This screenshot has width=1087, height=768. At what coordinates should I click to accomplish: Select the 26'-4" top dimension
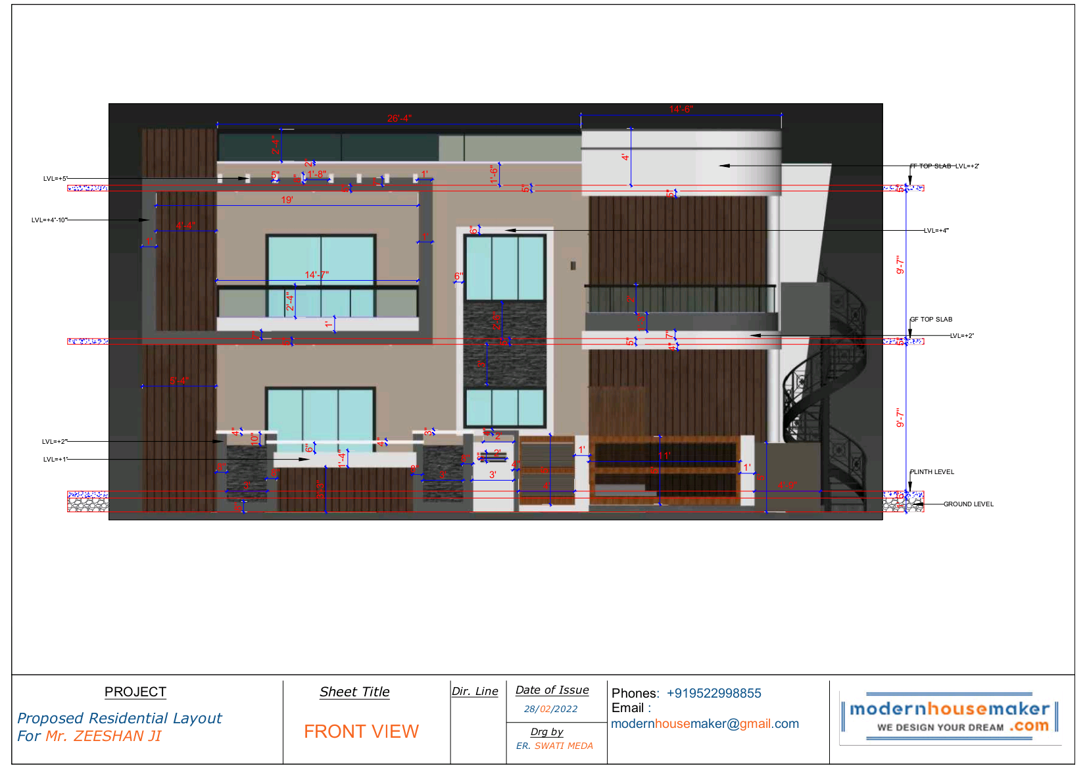click(399, 118)
